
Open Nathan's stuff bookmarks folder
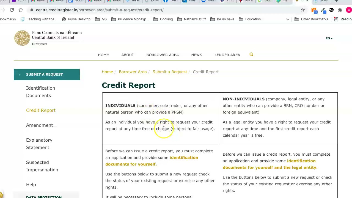[x=191, y=19]
